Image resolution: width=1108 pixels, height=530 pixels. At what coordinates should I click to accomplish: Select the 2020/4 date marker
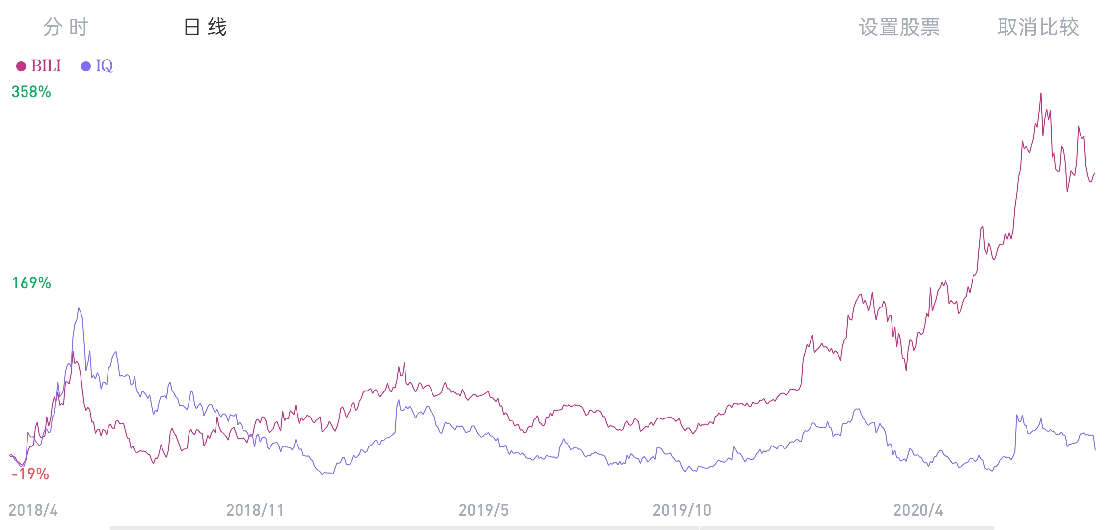coord(918,510)
